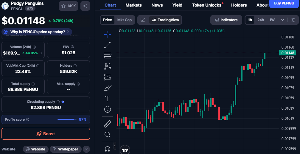This screenshot has width=300, height=154.
Task: Switch chart to Mkt Cap view
Action: [x=124, y=20]
